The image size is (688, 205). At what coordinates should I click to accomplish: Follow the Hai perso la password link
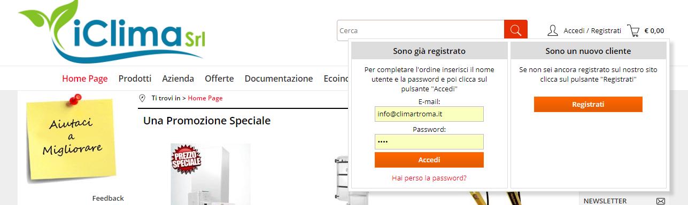coord(429,178)
